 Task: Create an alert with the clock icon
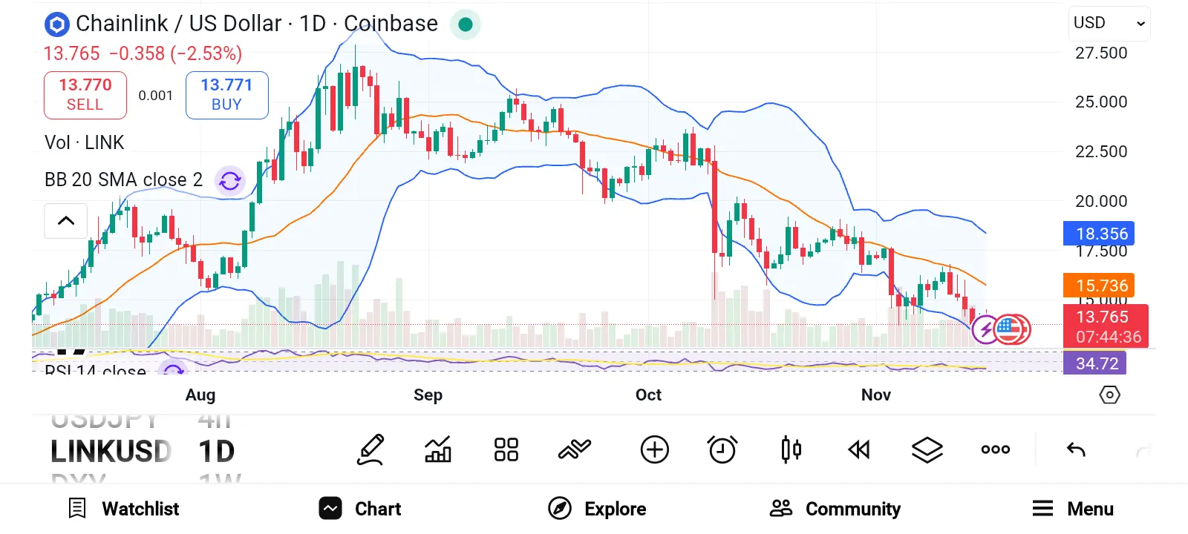[722, 449]
